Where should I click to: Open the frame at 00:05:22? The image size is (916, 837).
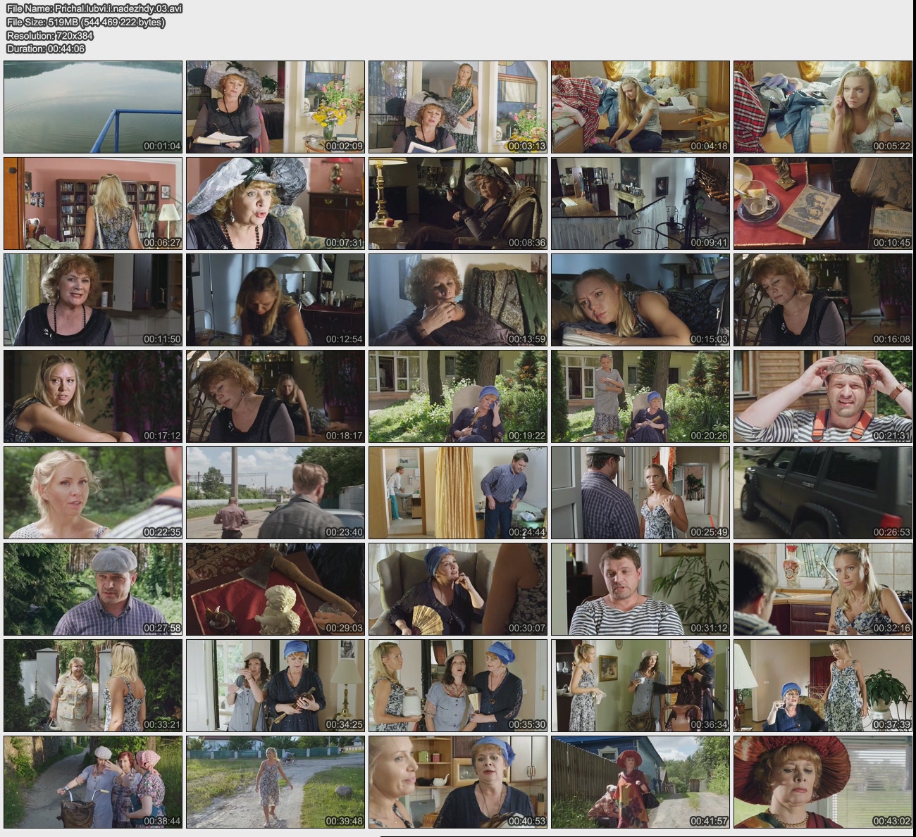coord(822,107)
